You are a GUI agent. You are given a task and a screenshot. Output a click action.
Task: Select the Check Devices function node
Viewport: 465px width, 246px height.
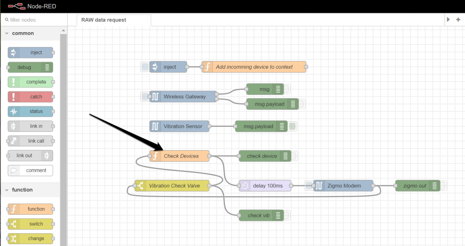179,156
